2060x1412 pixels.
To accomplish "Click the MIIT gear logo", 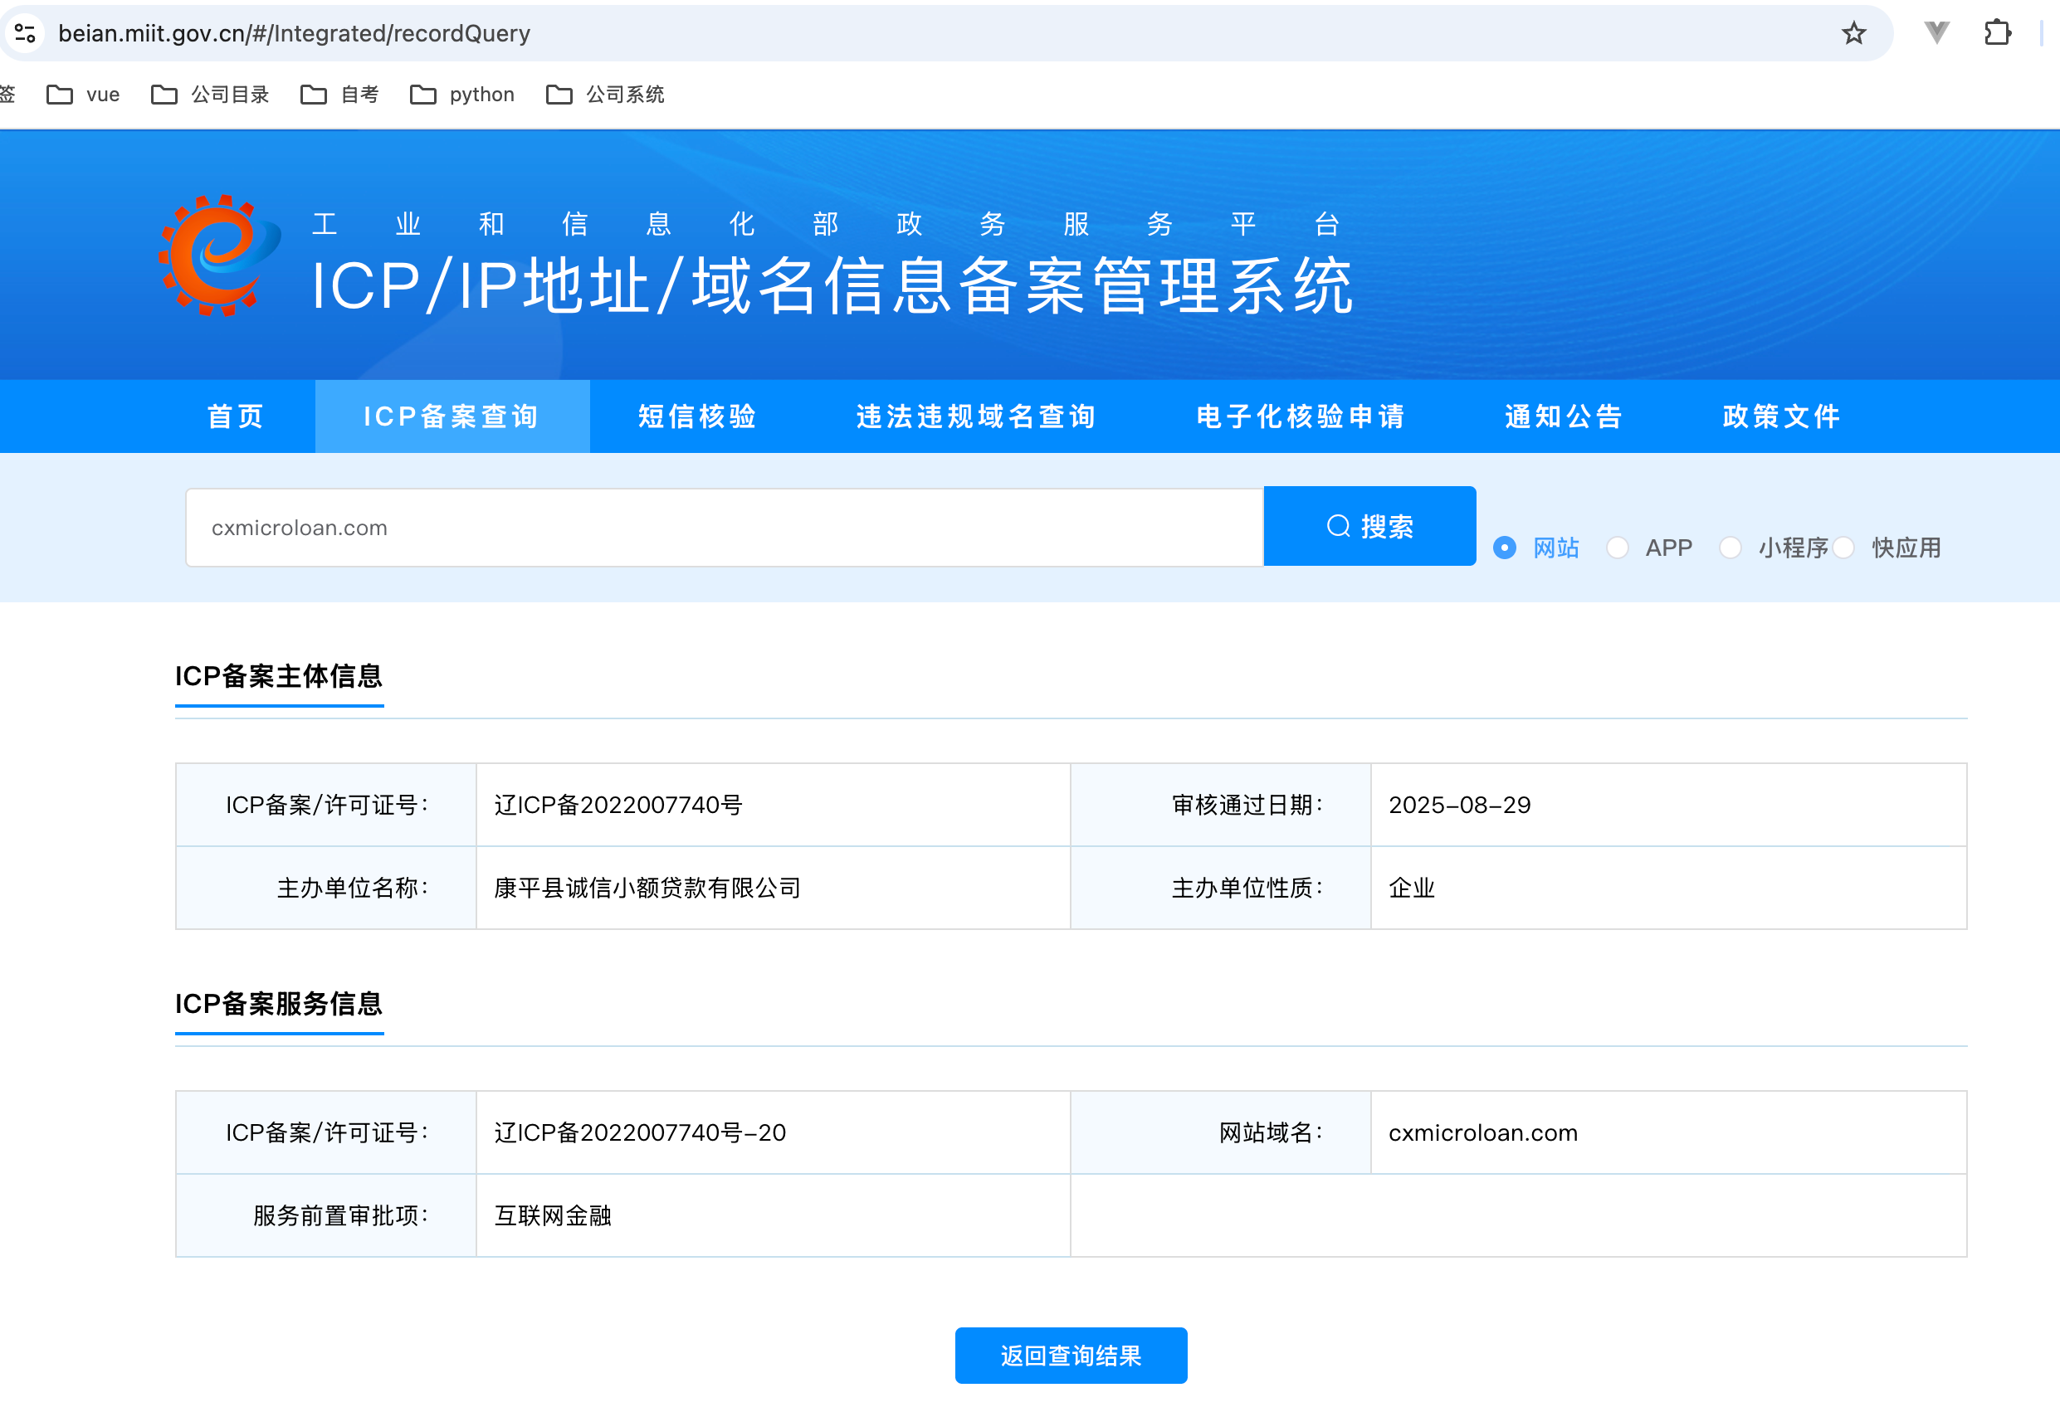I will tap(219, 256).
